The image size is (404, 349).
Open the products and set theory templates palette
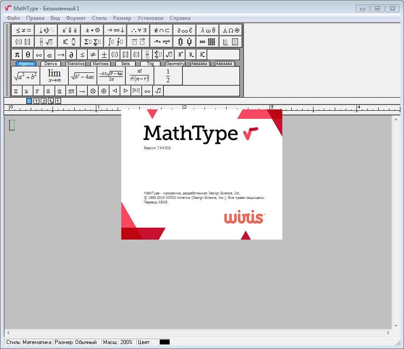coord(185,42)
